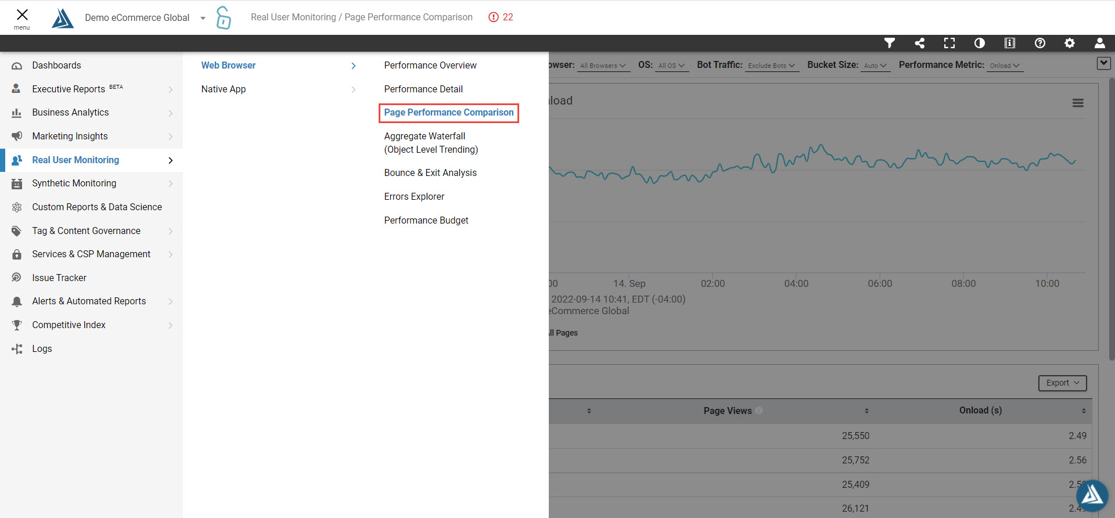Open Aggregate Waterfall (Object Level Trending)
This screenshot has height=518, width=1115.
pyautogui.click(x=431, y=143)
